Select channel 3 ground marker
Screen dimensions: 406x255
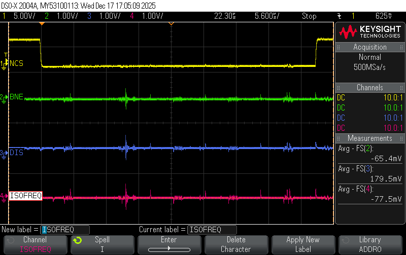click(x=4, y=154)
